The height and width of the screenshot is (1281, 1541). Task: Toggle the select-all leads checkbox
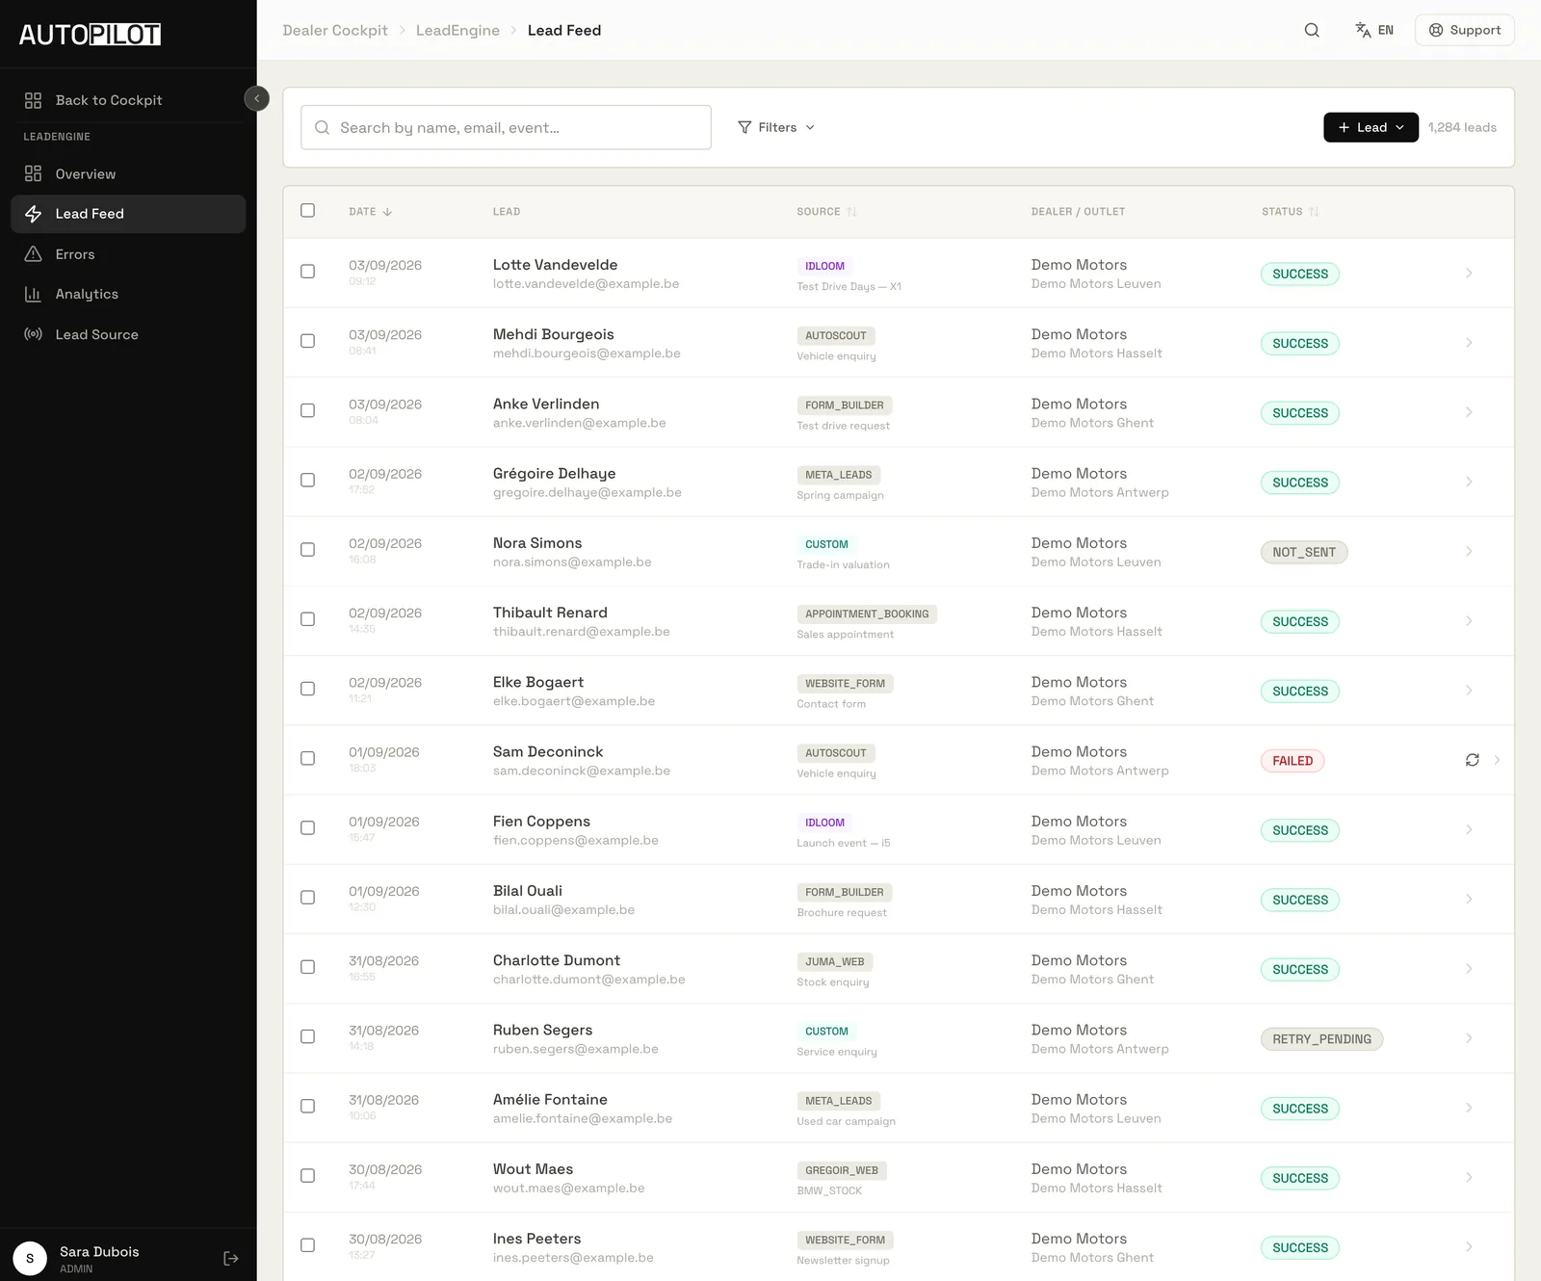point(307,210)
